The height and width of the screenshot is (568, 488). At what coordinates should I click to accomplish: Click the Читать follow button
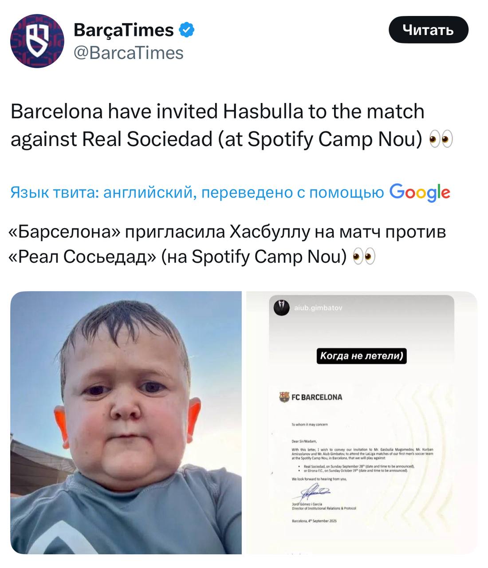click(428, 30)
